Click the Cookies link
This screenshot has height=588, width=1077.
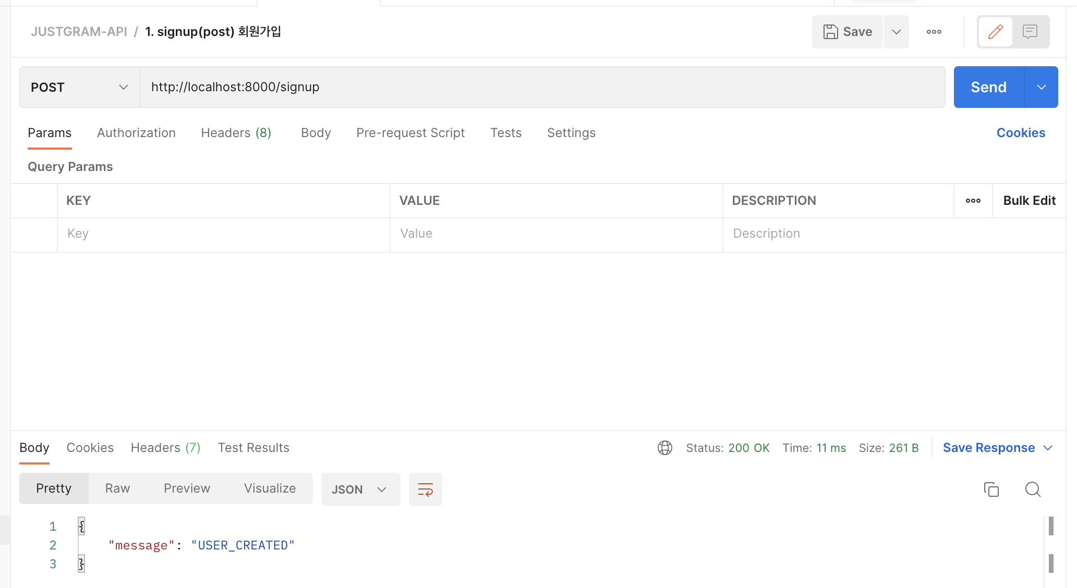[1020, 133]
